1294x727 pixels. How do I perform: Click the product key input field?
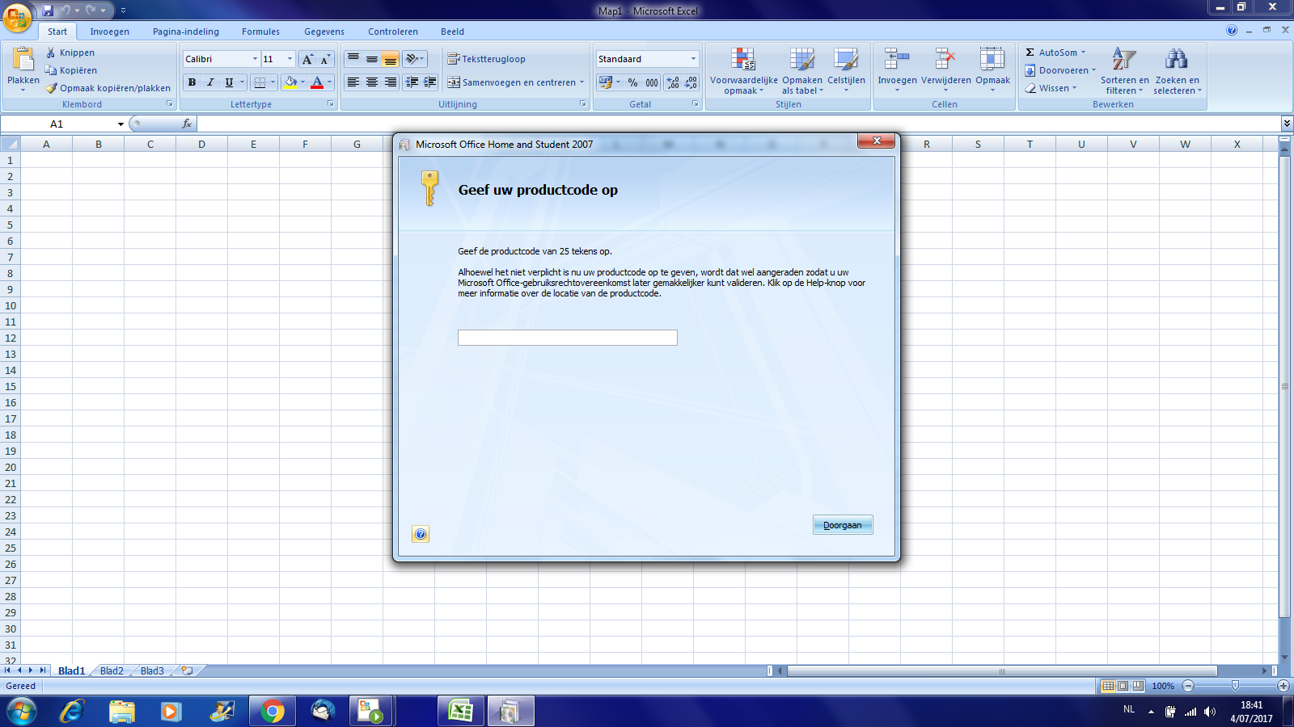click(568, 338)
